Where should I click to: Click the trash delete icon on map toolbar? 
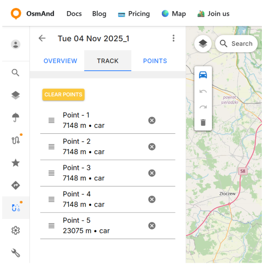coord(203,123)
